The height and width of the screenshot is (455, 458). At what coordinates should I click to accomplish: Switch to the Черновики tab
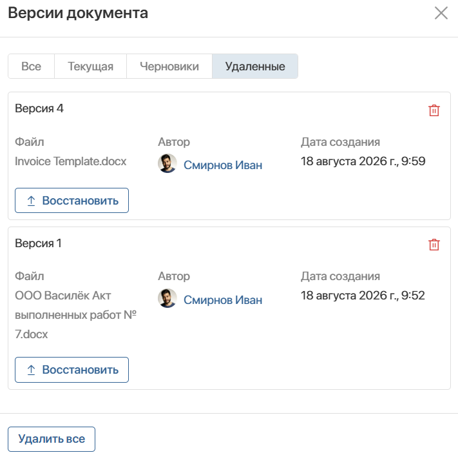[x=169, y=66]
